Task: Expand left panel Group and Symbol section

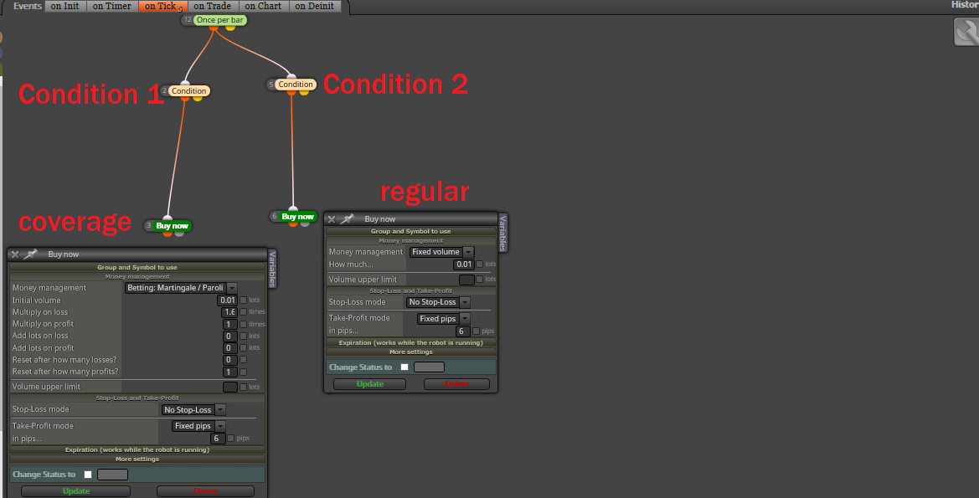Action: click(x=137, y=267)
